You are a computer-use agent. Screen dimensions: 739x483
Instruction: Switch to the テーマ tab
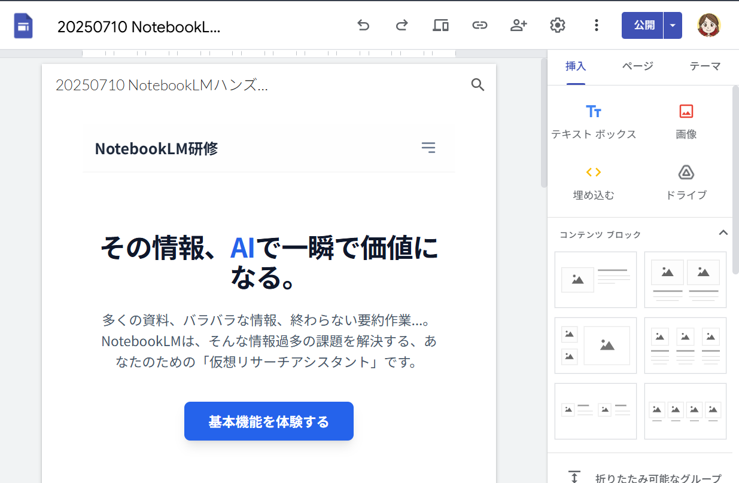pyautogui.click(x=705, y=66)
